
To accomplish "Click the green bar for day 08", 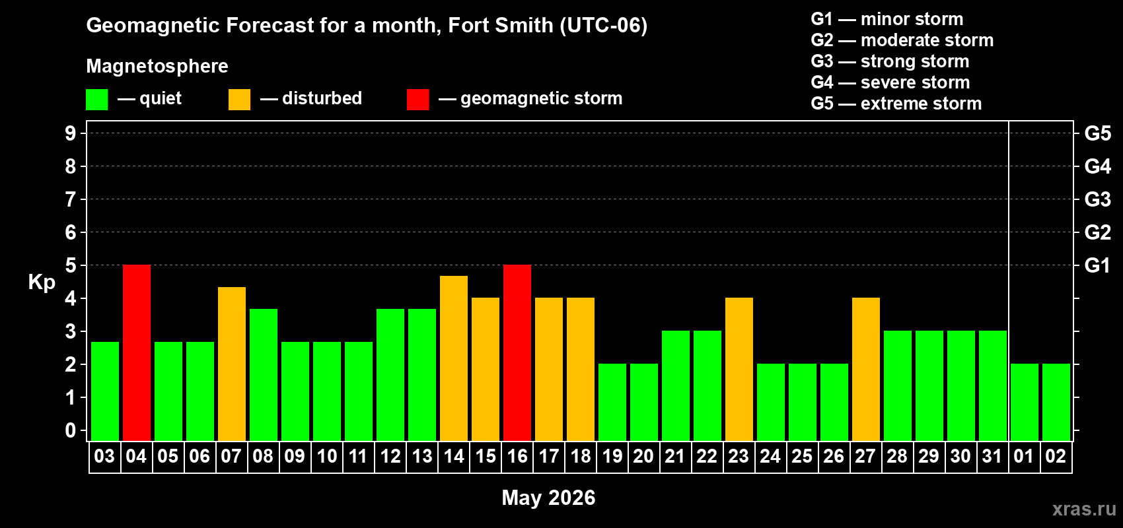I will 264,375.
